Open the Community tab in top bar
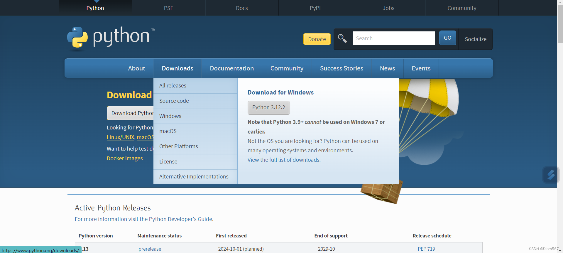 [x=462, y=8]
